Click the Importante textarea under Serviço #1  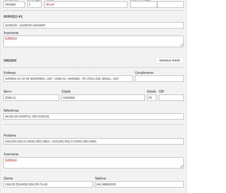pyautogui.click(x=93, y=42)
